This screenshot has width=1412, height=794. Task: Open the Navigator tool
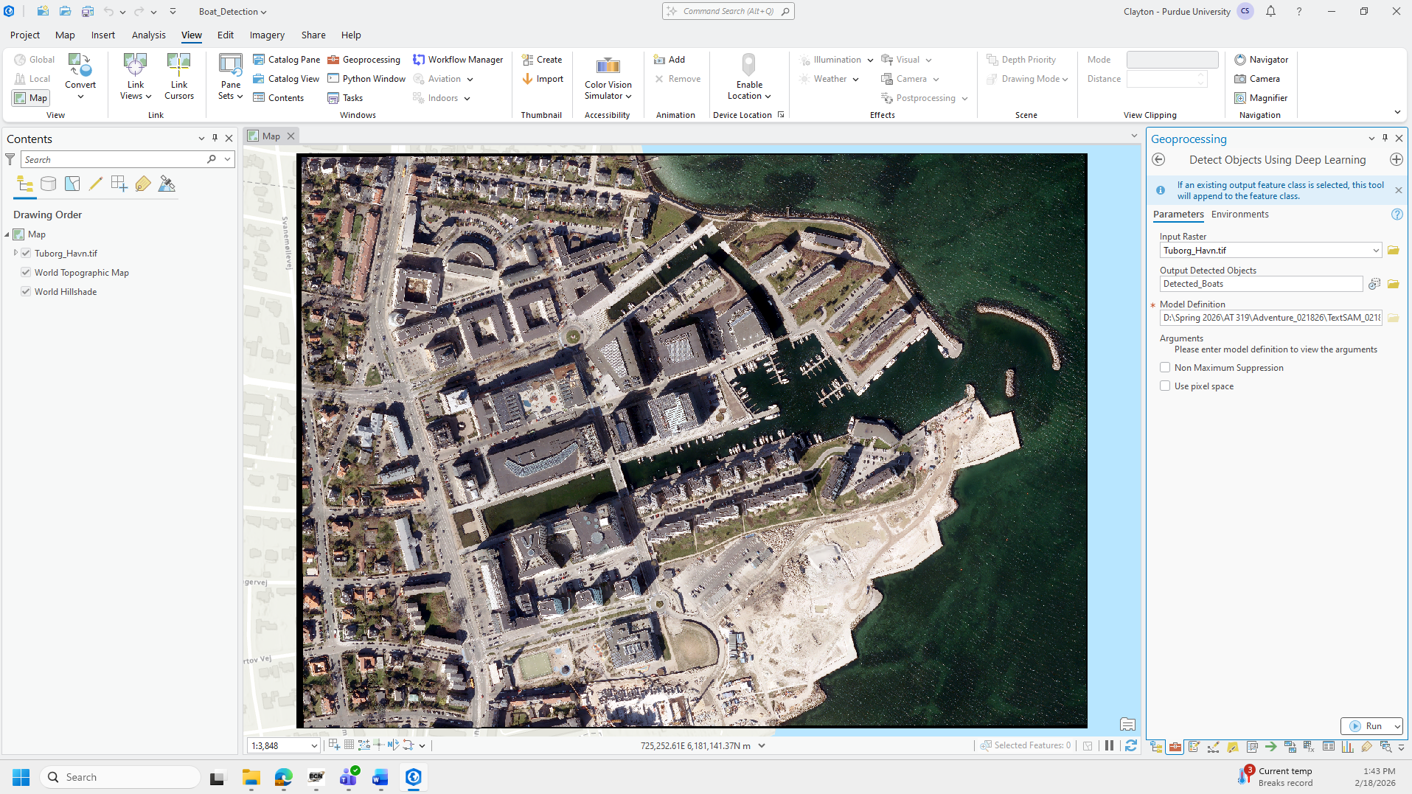click(1261, 60)
